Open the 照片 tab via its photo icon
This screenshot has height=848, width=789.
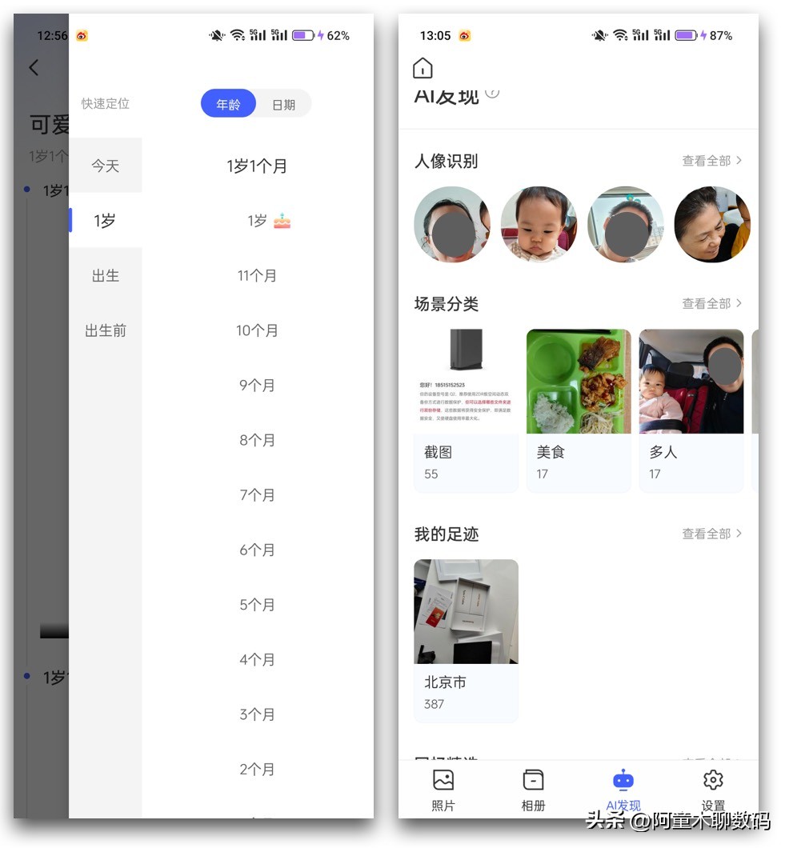tap(443, 780)
